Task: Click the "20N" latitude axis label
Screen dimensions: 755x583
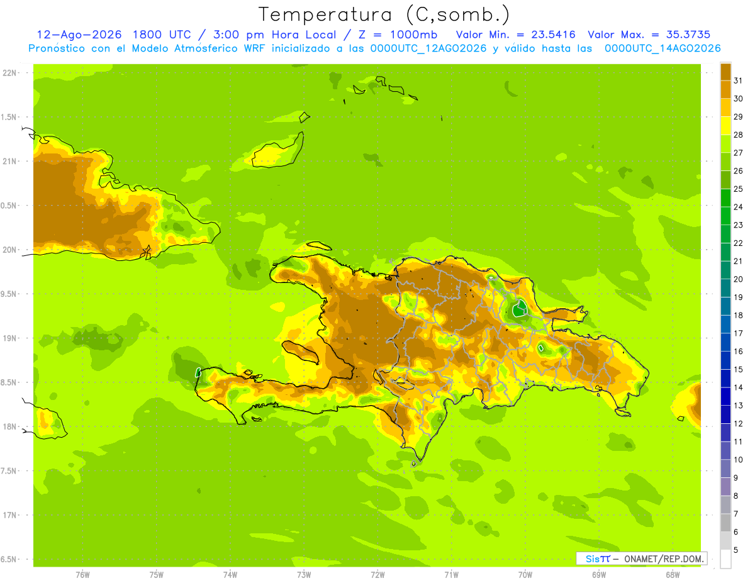Action: point(9,250)
